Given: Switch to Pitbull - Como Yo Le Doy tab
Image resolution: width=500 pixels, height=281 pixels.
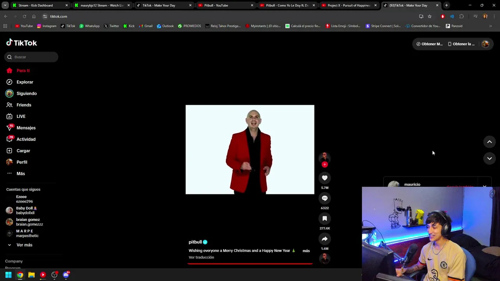Looking at the screenshot, I should point(287,5).
